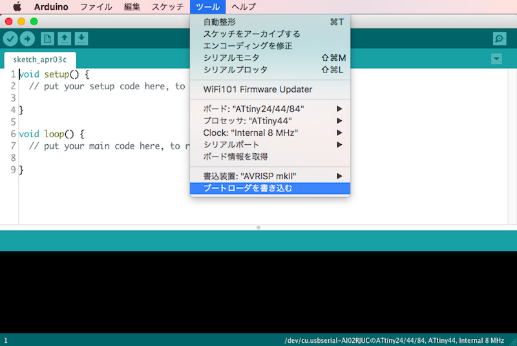
Task: Choose ボード情報を取得
Action: coord(270,157)
